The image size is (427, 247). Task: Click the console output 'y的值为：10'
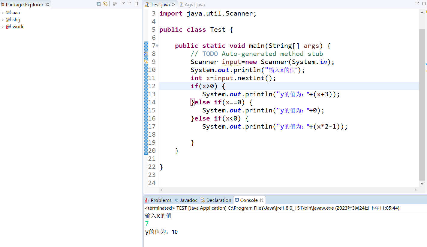(161, 232)
